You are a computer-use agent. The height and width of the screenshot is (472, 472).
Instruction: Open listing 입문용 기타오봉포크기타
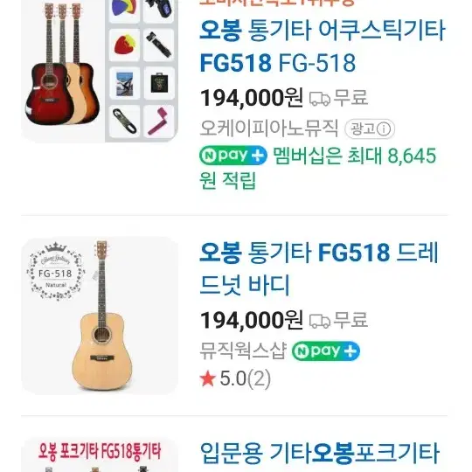click(320, 453)
